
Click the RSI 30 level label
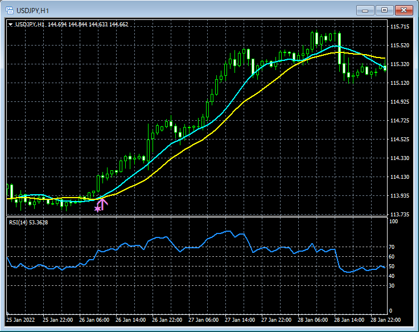click(392, 286)
